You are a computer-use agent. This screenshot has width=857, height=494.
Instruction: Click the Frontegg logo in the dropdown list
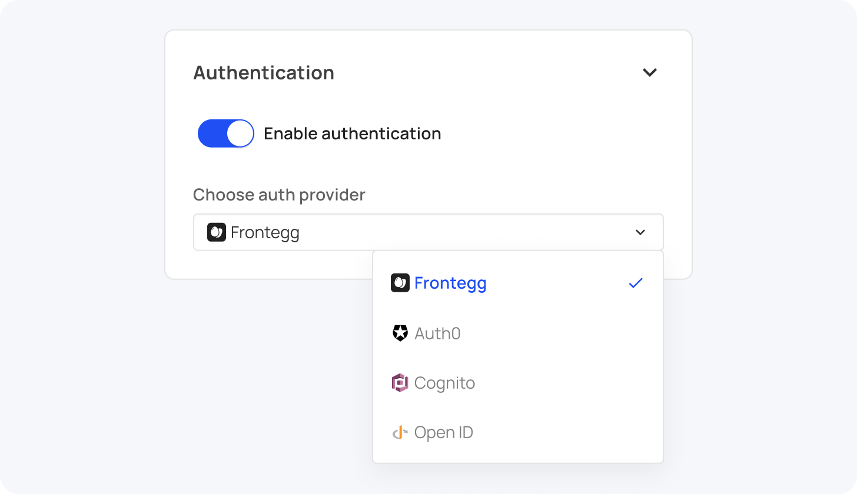(x=400, y=283)
